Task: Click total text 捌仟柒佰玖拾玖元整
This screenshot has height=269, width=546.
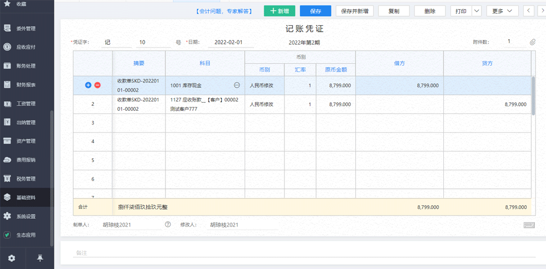Action: point(143,207)
